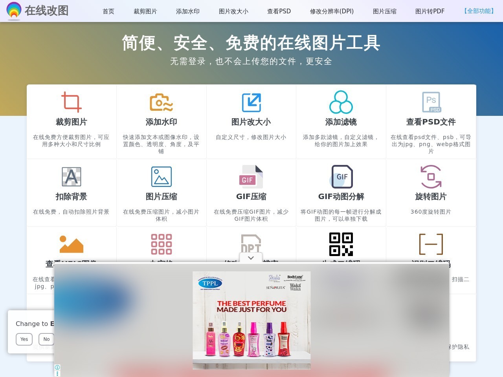The image size is (503, 377).
Task: Open the 查看PSD文件 Ps document icon
Action: click(431, 102)
